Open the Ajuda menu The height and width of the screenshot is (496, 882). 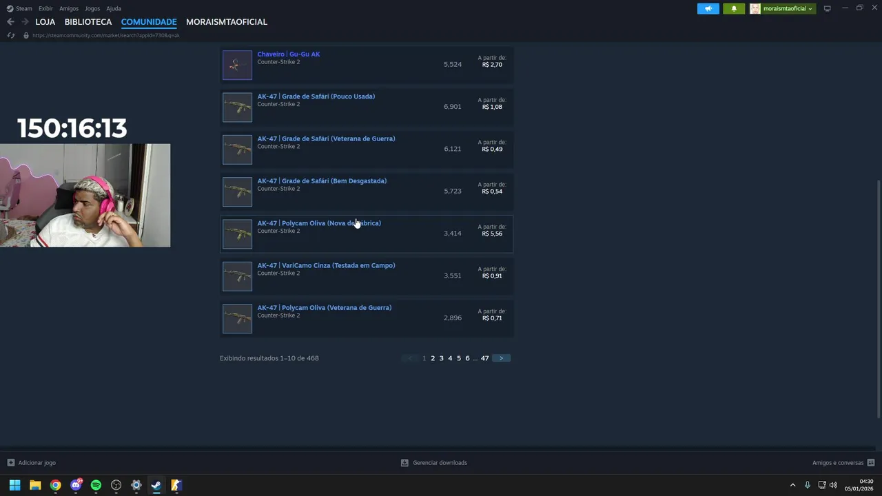click(x=114, y=8)
